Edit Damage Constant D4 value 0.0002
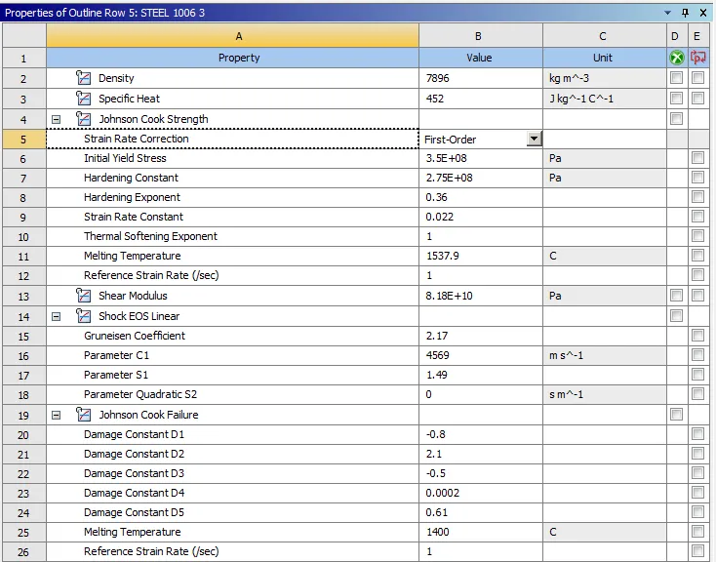Screen dimensions: 716x562 tap(481, 493)
